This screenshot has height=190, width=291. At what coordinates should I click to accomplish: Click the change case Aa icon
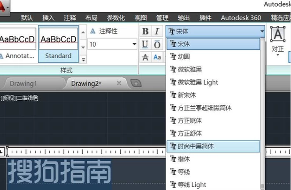click(157, 57)
